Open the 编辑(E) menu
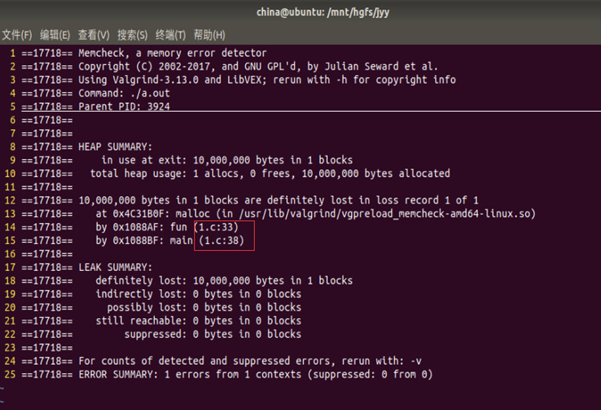This screenshot has width=601, height=410. [55, 35]
